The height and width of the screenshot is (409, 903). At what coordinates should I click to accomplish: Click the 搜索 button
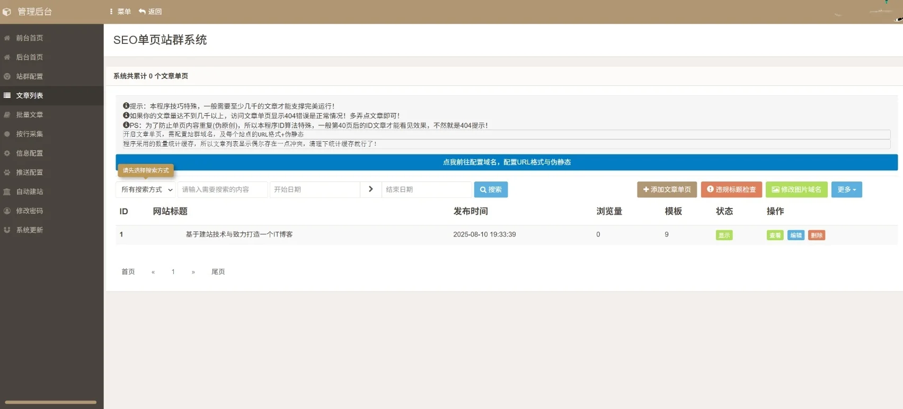[x=491, y=189]
